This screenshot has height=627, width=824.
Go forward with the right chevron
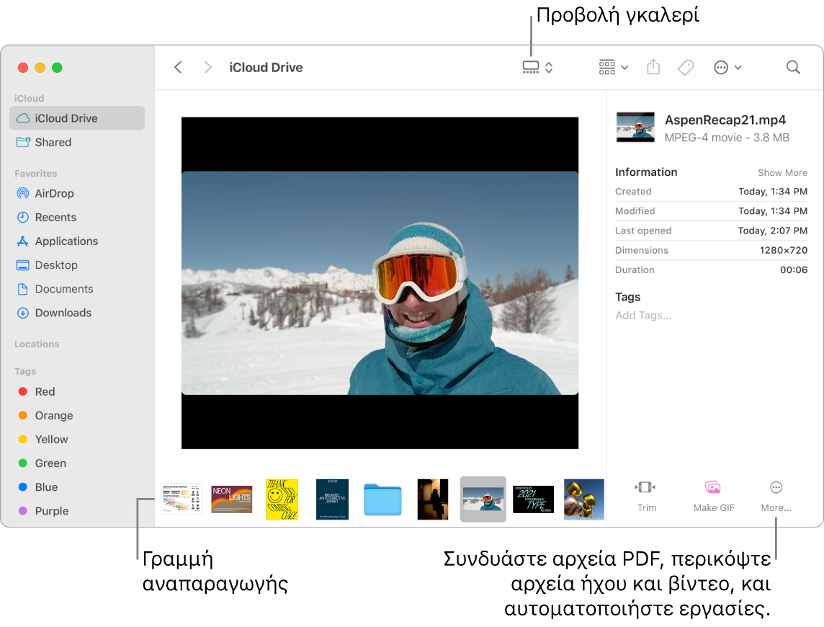pos(208,68)
